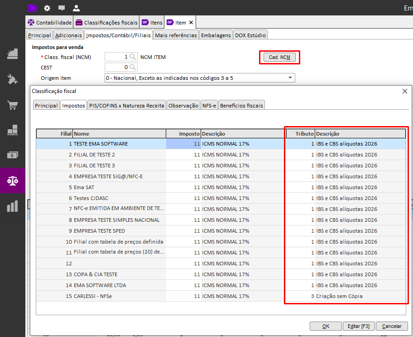The width and height of the screenshot is (413, 337).
Task: Click the search magnifier beside Class. fiscal field
Action: (x=133, y=57)
